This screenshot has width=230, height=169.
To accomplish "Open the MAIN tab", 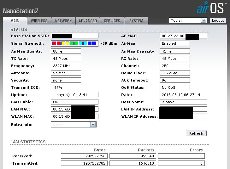I will (15, 21).
